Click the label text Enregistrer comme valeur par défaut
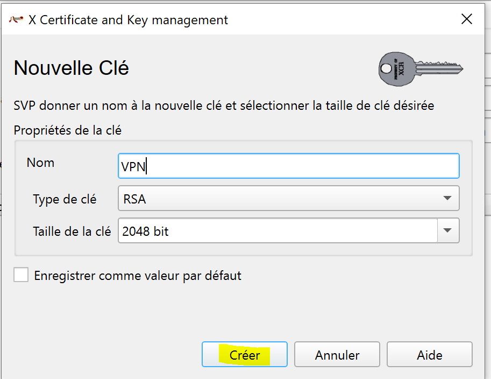 [138, 276]
